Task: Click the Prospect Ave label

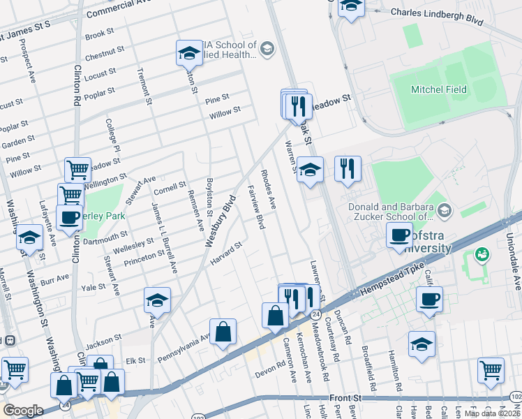Action: (x=27, y=61)
